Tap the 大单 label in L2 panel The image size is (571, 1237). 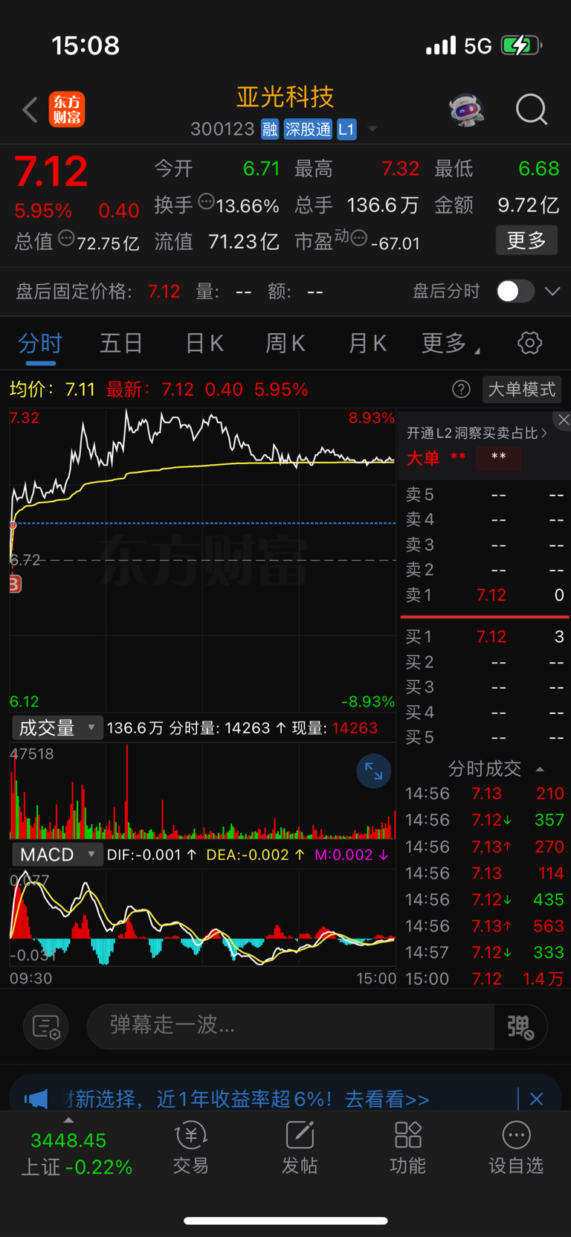(x=422, y=458)
